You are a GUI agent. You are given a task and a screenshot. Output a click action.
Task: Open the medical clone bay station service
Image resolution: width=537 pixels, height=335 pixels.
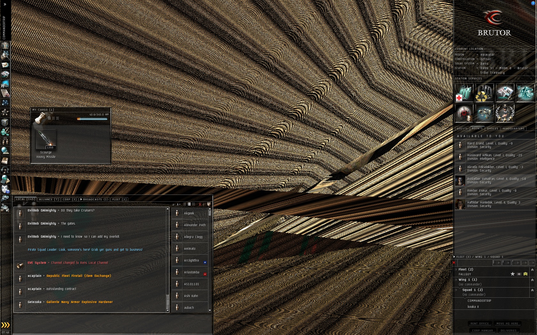[x=464, y=93]
